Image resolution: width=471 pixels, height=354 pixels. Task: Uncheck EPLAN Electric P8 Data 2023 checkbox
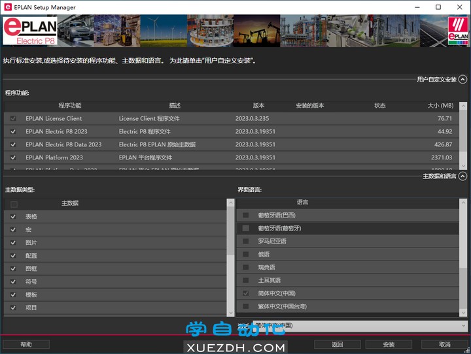pyautogui.click(x=13, y=144)
